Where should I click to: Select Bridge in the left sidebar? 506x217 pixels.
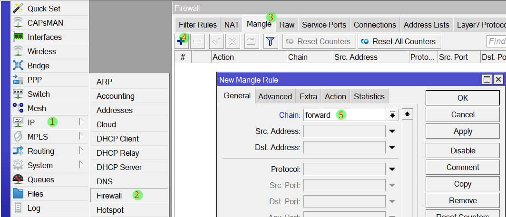[x=38, y=66]
